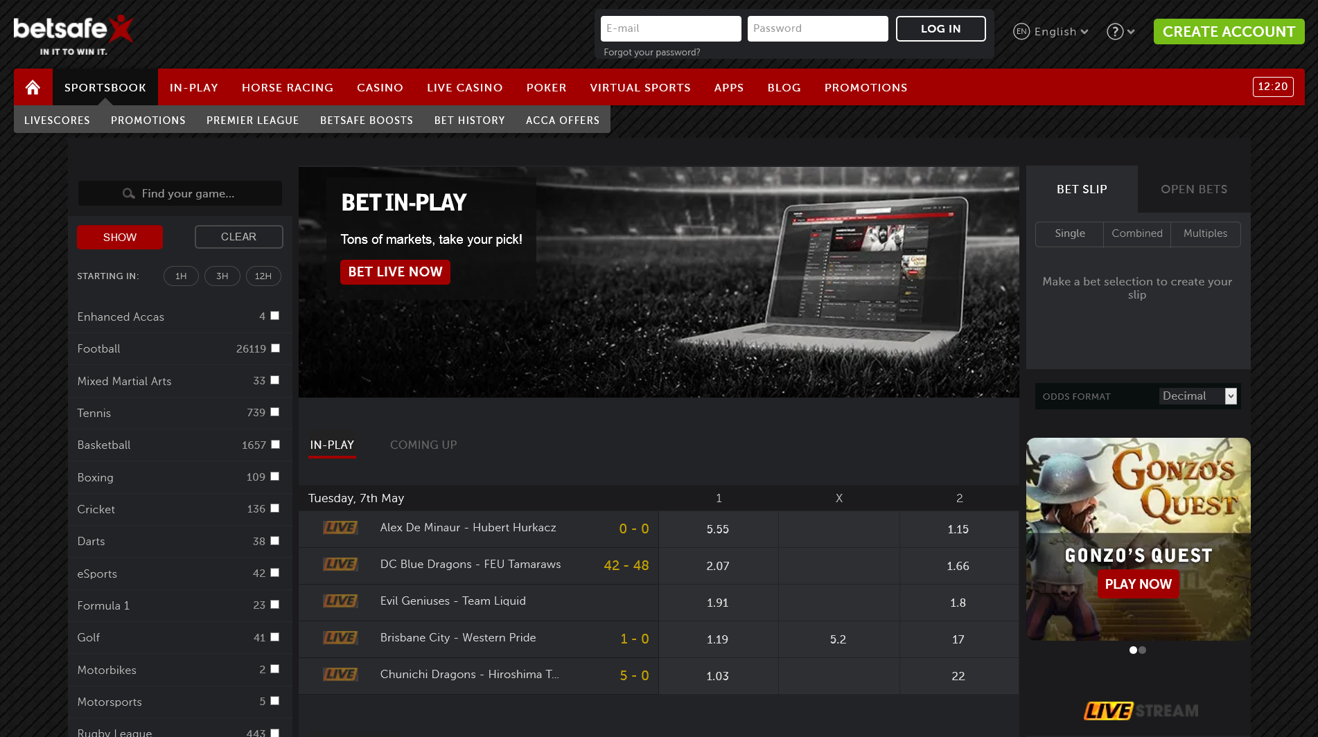Select draw odds 5.2 for Brisbane City match
Screen dimensions: 1318x737
click(x=838, y=639)
